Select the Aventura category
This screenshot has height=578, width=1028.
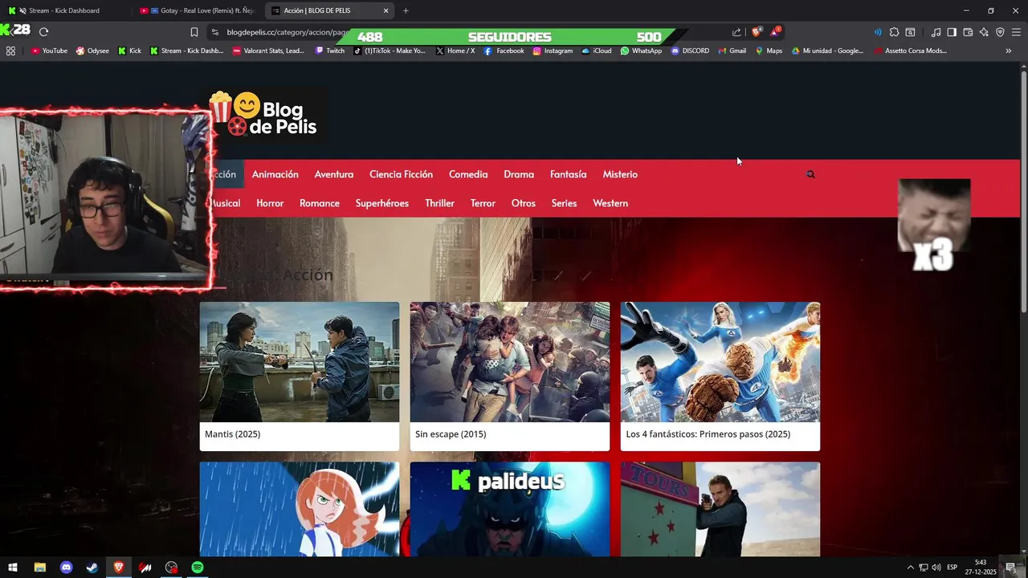(333, 174)
